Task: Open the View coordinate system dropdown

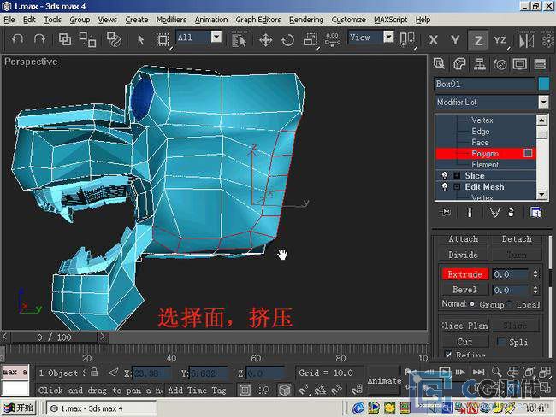Action: pyautogui.click(x=388, y=37)
